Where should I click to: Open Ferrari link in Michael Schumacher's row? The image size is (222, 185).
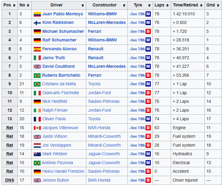click(x=95, y=31)
